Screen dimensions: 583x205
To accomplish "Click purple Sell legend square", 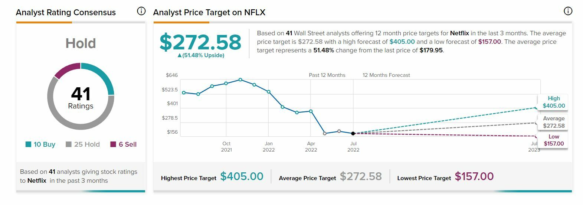I will 113,144.
